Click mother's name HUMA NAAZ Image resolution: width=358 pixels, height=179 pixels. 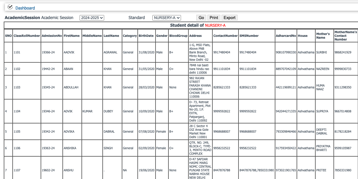320,87
